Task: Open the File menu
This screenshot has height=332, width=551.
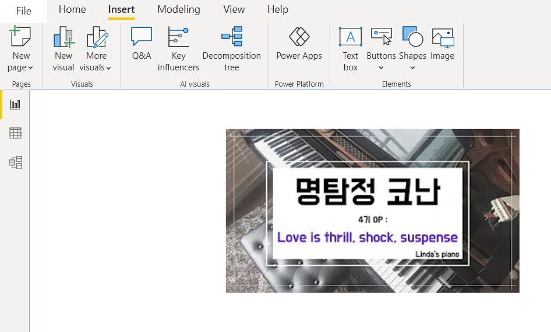Action: (x=23, y=11)
